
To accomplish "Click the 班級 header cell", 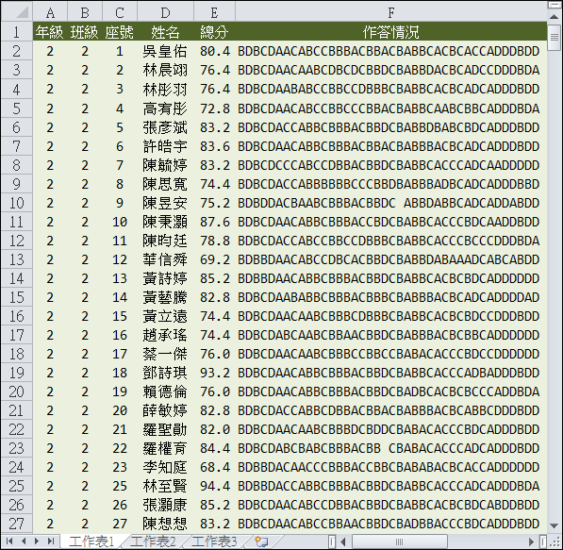I will 85,32.
